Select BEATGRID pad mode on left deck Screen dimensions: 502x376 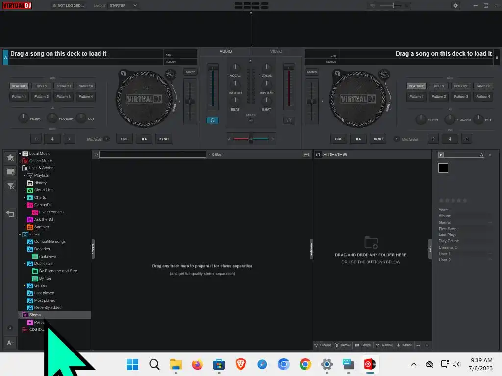point(19,86)
